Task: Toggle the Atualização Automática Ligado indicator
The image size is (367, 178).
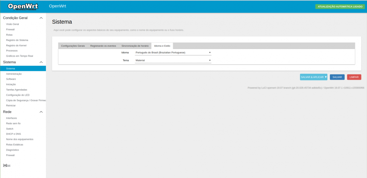Action: pyautogui.click(x=339, y=7)
